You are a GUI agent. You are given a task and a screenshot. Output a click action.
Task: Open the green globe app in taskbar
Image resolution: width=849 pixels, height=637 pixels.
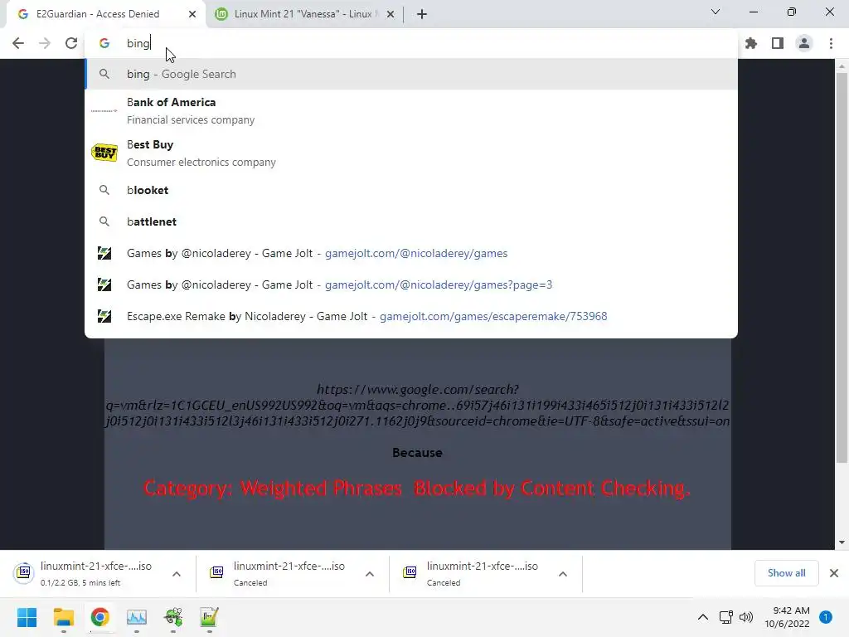click(173, 617)
